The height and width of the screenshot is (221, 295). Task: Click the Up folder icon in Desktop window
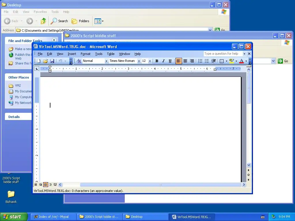click(44, 21)
